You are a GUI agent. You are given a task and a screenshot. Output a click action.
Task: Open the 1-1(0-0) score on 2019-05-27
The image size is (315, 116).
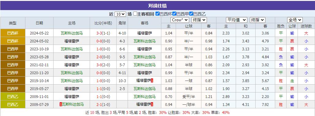tap(103, 89)
